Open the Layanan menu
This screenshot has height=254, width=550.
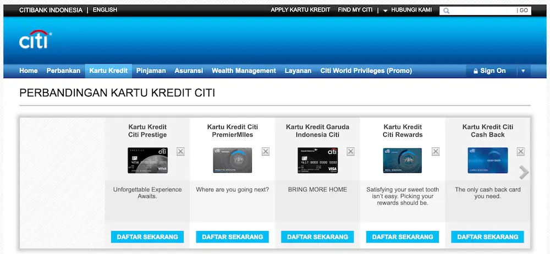click(298, 71)
